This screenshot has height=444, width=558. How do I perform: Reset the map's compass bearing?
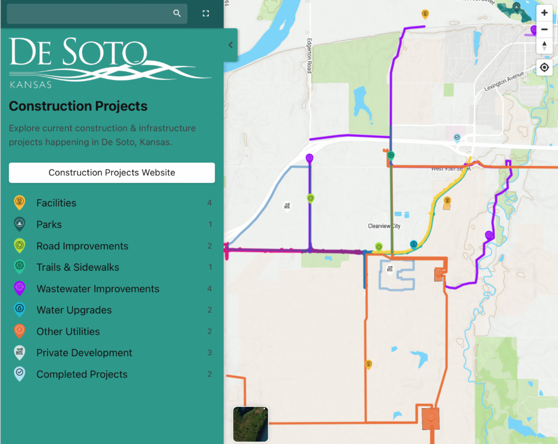(544, 46)
